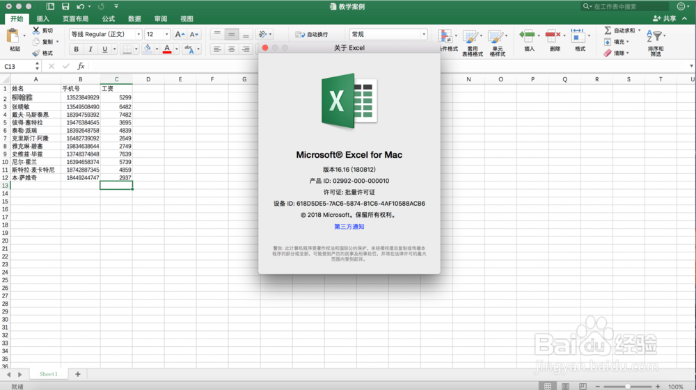Click the Copy icon
696x390 pixels.
point(36,42)
